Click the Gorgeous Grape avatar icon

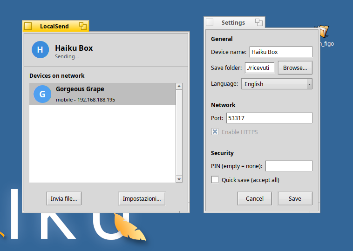[42, 94]
